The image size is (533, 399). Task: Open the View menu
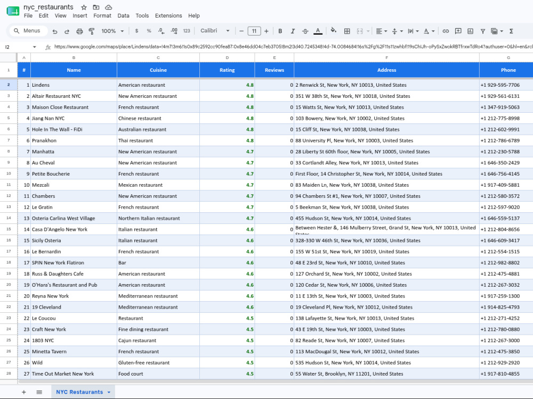click(61, 15)
